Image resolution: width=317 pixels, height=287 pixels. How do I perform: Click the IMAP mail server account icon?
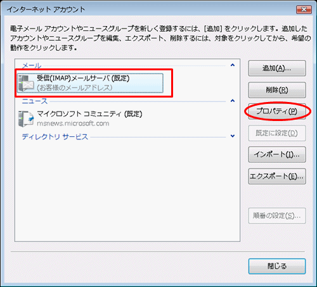tap(26, 83)
